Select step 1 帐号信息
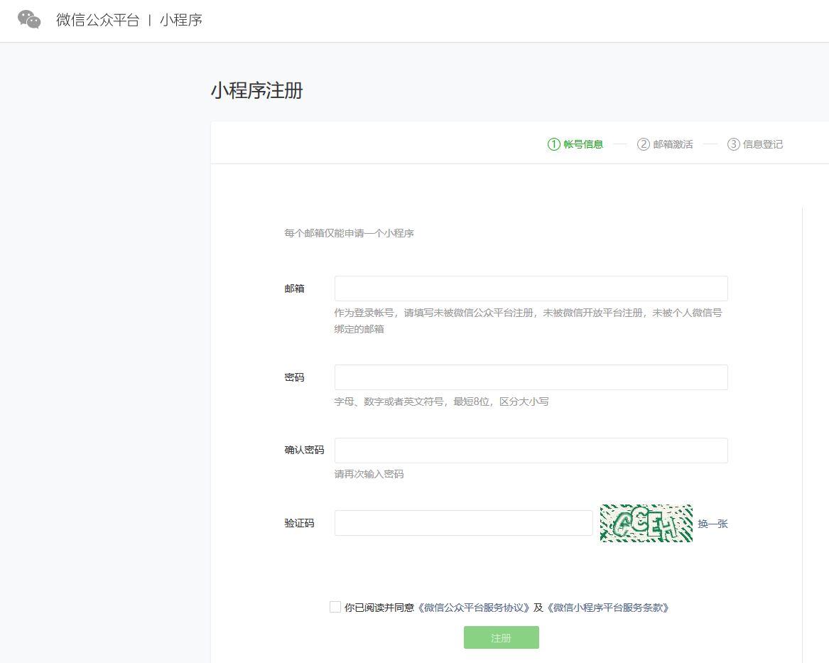 pos(575,144)
